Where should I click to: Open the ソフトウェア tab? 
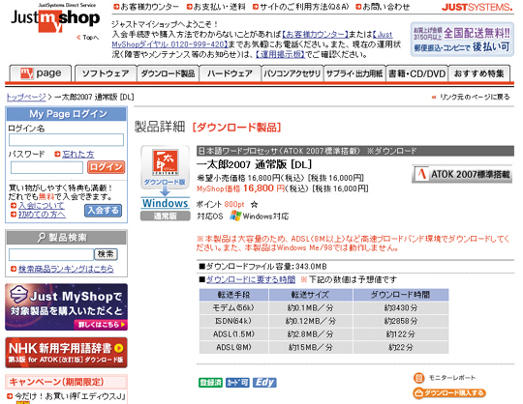coord(106,73)
